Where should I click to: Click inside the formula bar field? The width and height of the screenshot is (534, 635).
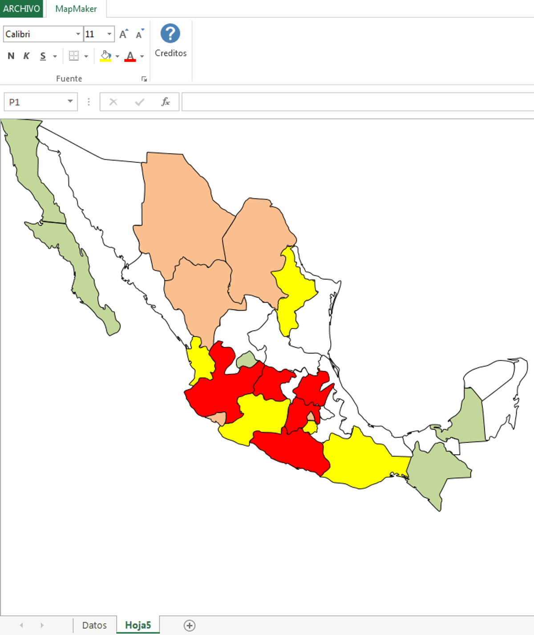pyautogui.click(x=356, y=102)
